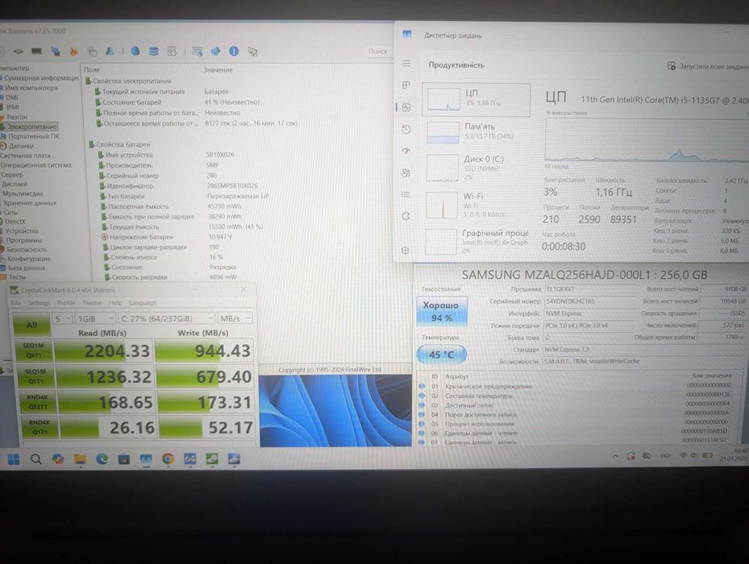
Task: Click 'Запустити нове завдання' in Task Manager
Action: 708,66
